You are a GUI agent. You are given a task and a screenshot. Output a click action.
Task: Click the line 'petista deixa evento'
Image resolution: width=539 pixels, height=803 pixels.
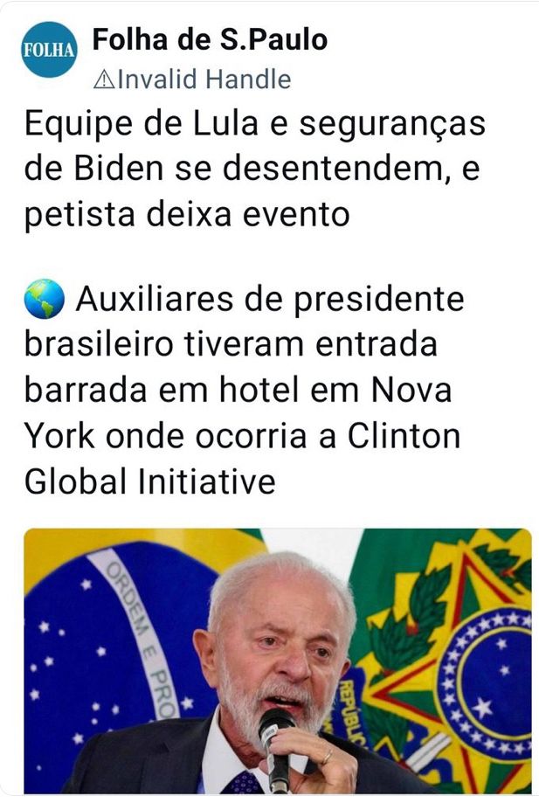pyautogui.click(x=187, y=215)
